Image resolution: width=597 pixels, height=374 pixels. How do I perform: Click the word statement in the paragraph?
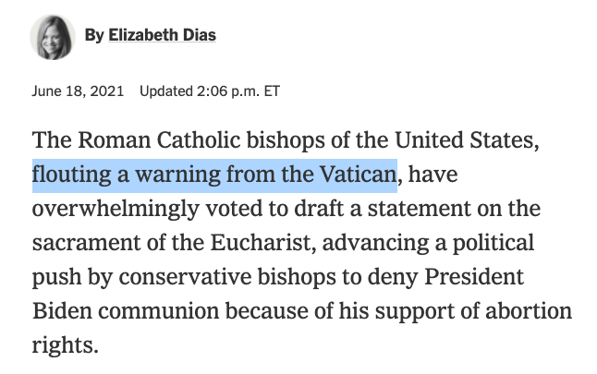coord(420,209)
